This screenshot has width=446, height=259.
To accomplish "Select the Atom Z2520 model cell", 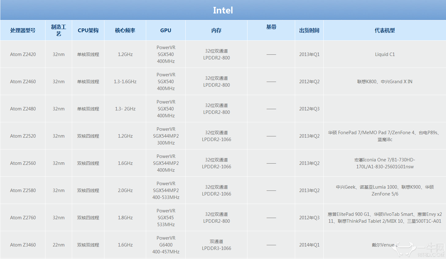I will tap(23, 136).
